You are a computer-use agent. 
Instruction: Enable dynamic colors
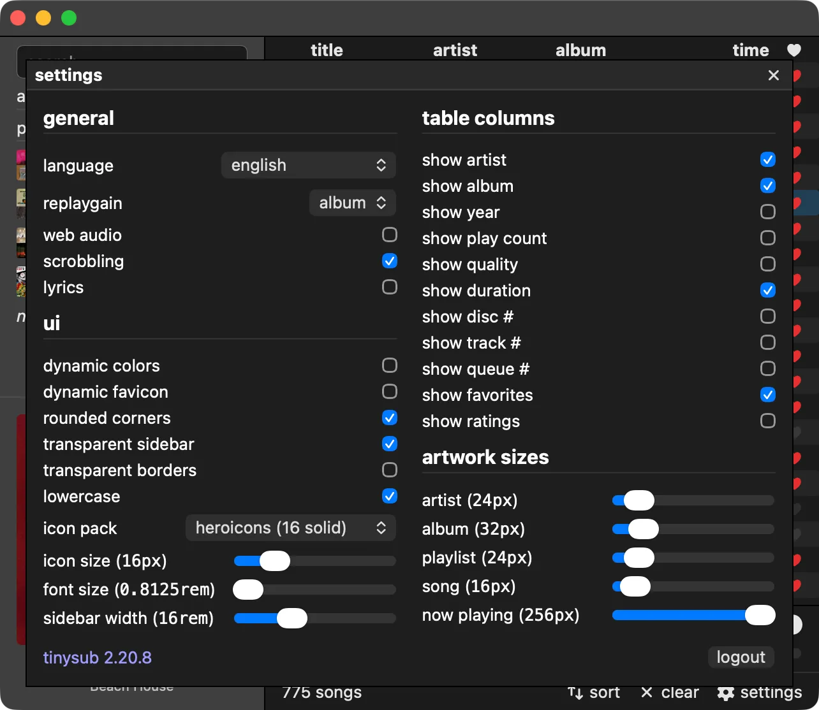pyautogui.click(x=390, y=365)
